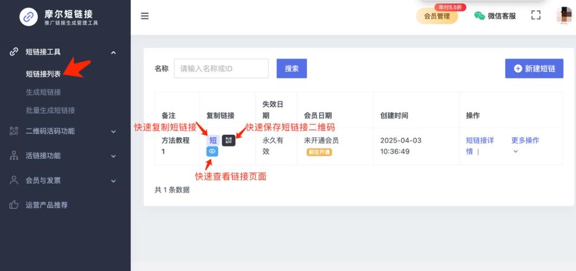Save the short link QR code icon
This screenshot has height=271, width=576.
[x=229, y=140]
